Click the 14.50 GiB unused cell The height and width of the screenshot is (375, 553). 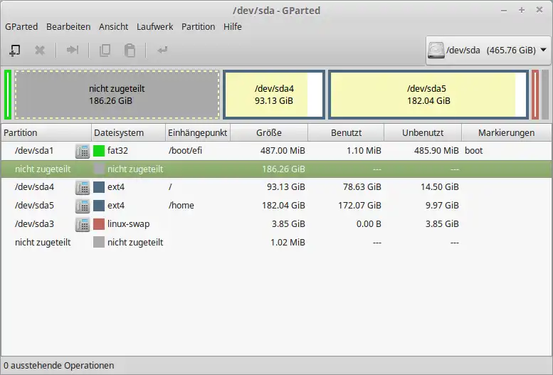(x=439, y=187)
